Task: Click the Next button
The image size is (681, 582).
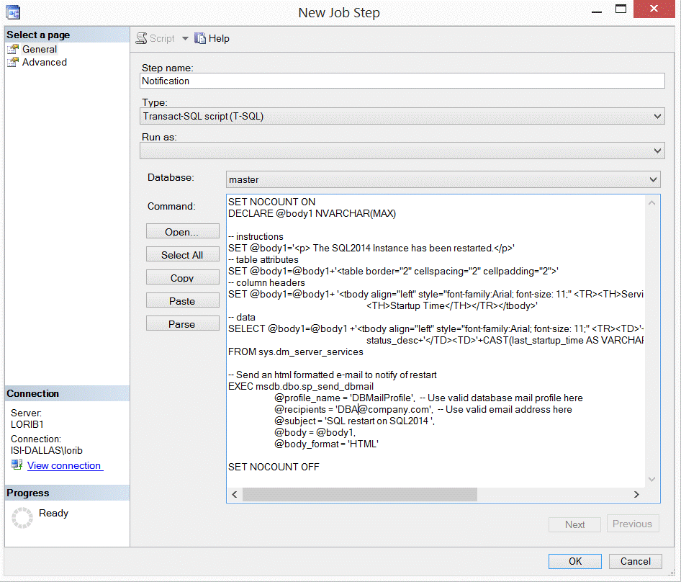Action: coord(574,524)
